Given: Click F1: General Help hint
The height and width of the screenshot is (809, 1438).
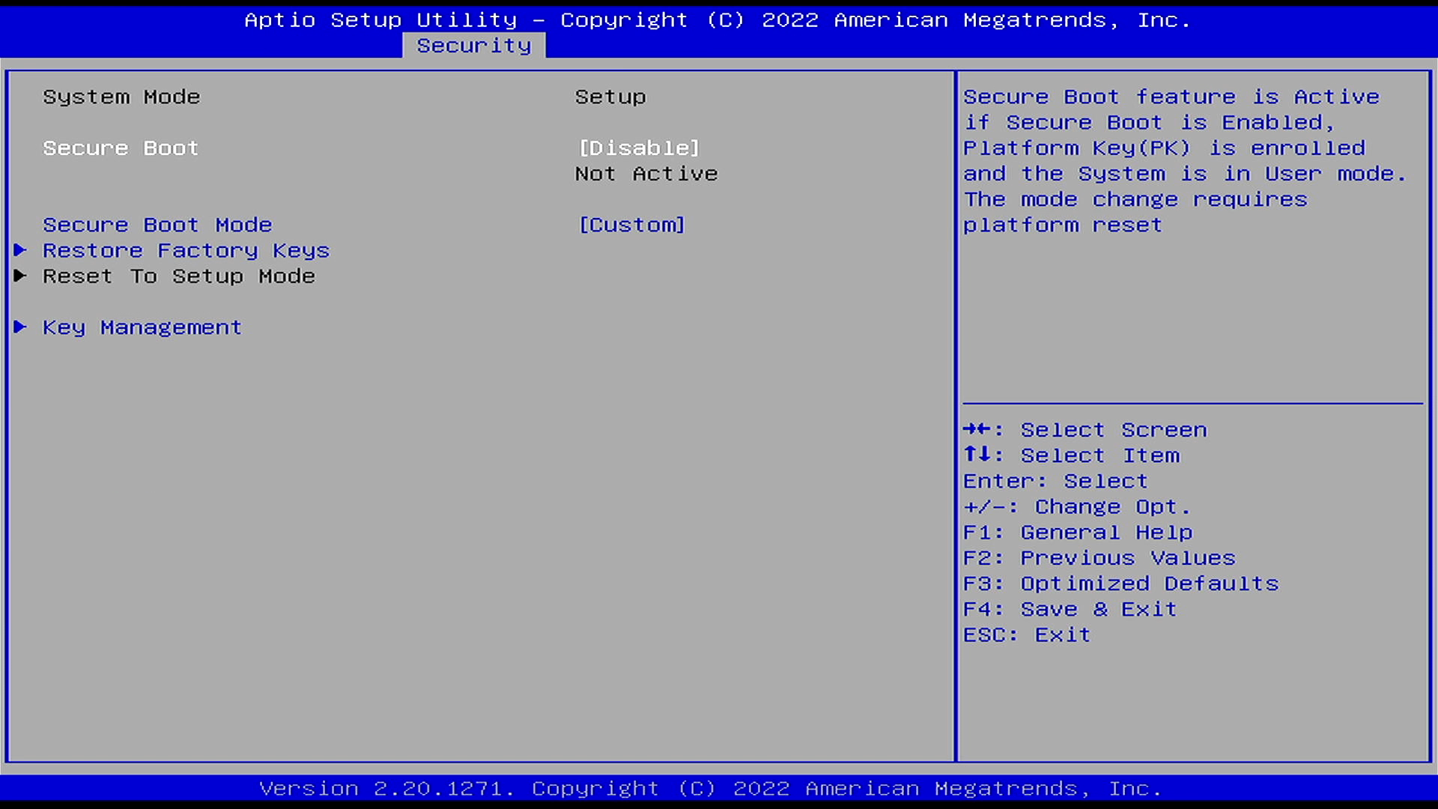Looking at the screenshot, I should click(1077, 533).
